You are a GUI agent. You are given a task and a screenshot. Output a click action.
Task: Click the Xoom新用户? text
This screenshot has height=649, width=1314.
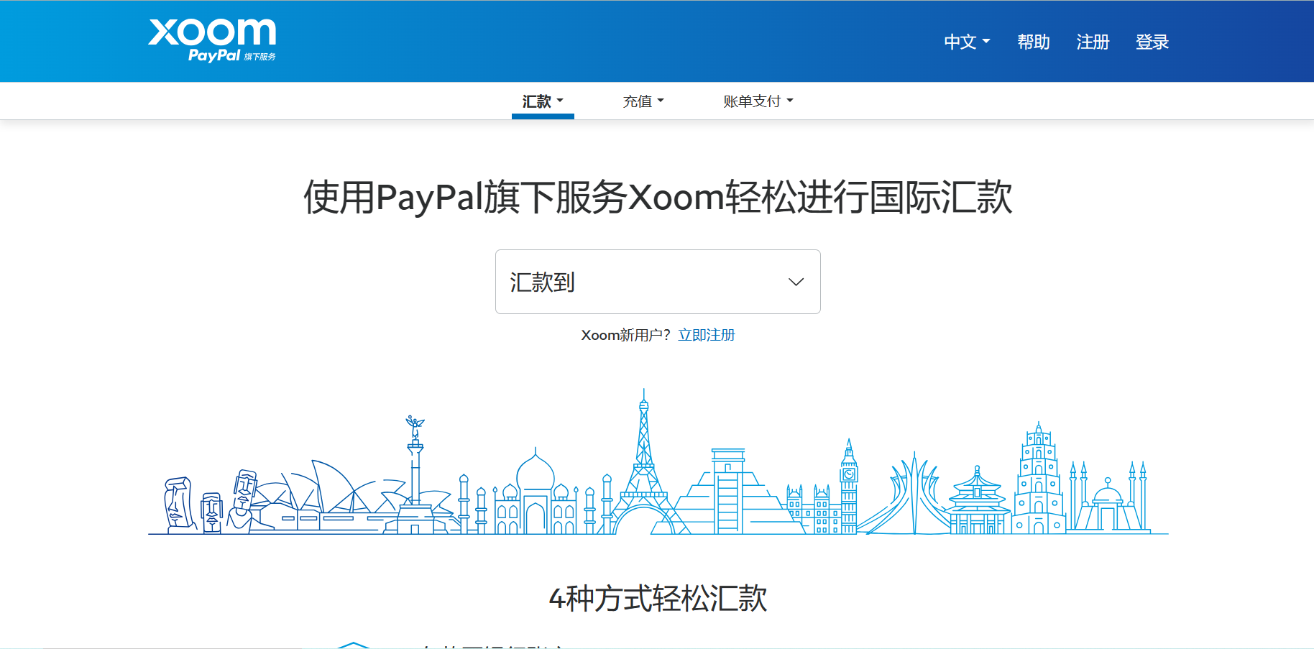click(x=625, y=335)
